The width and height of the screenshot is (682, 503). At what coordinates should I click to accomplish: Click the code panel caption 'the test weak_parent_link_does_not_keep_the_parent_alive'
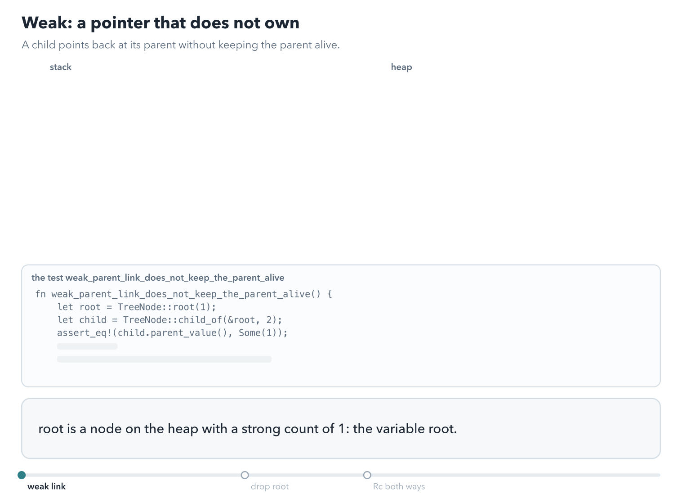(158, 278)
